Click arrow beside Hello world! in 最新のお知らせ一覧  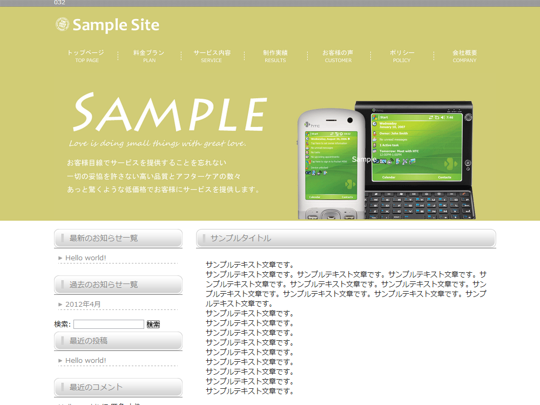click(60, 258)
